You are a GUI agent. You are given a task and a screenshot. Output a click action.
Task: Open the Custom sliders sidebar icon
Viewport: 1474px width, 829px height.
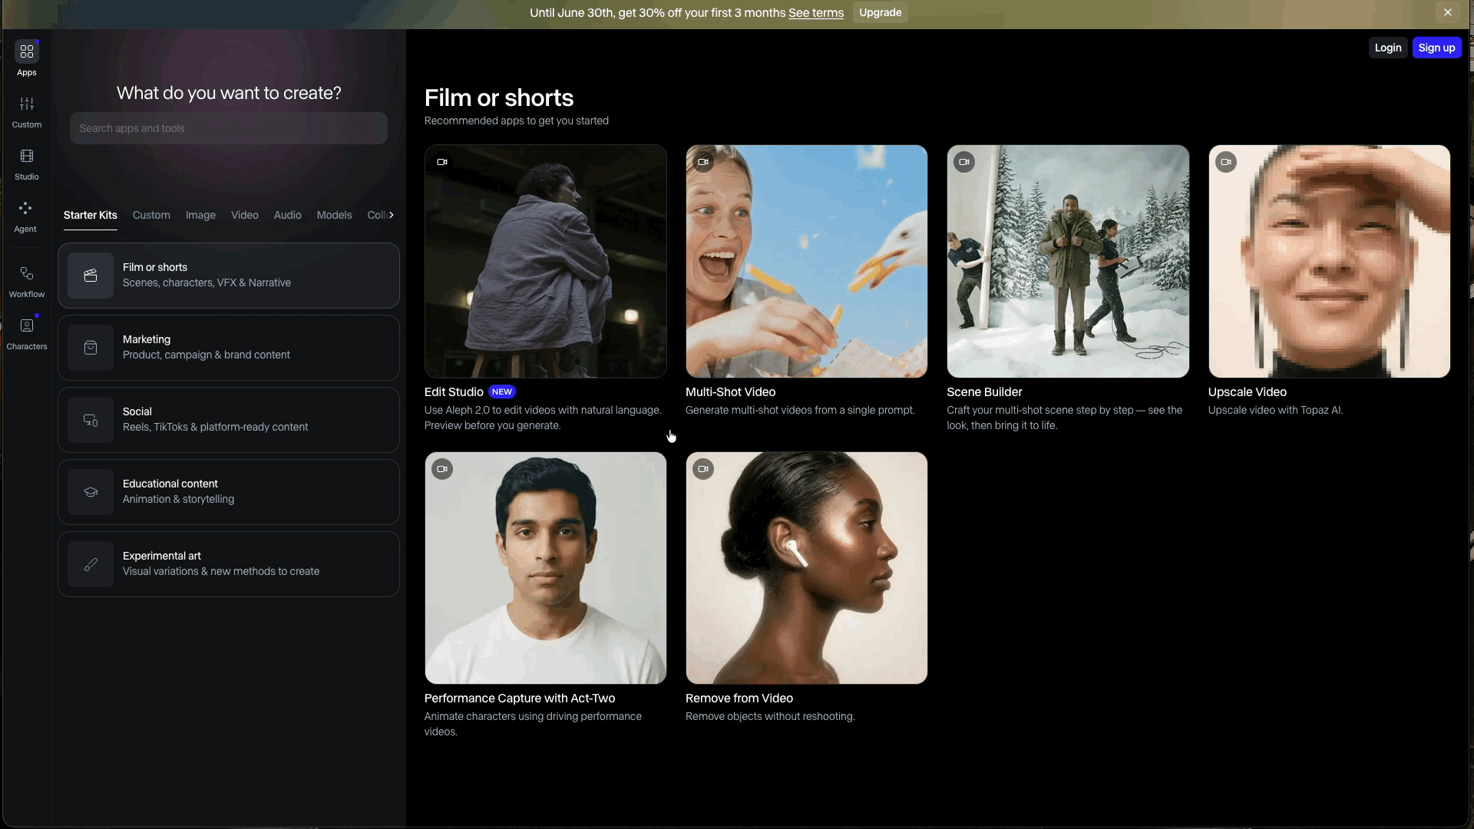coord(27,104)
